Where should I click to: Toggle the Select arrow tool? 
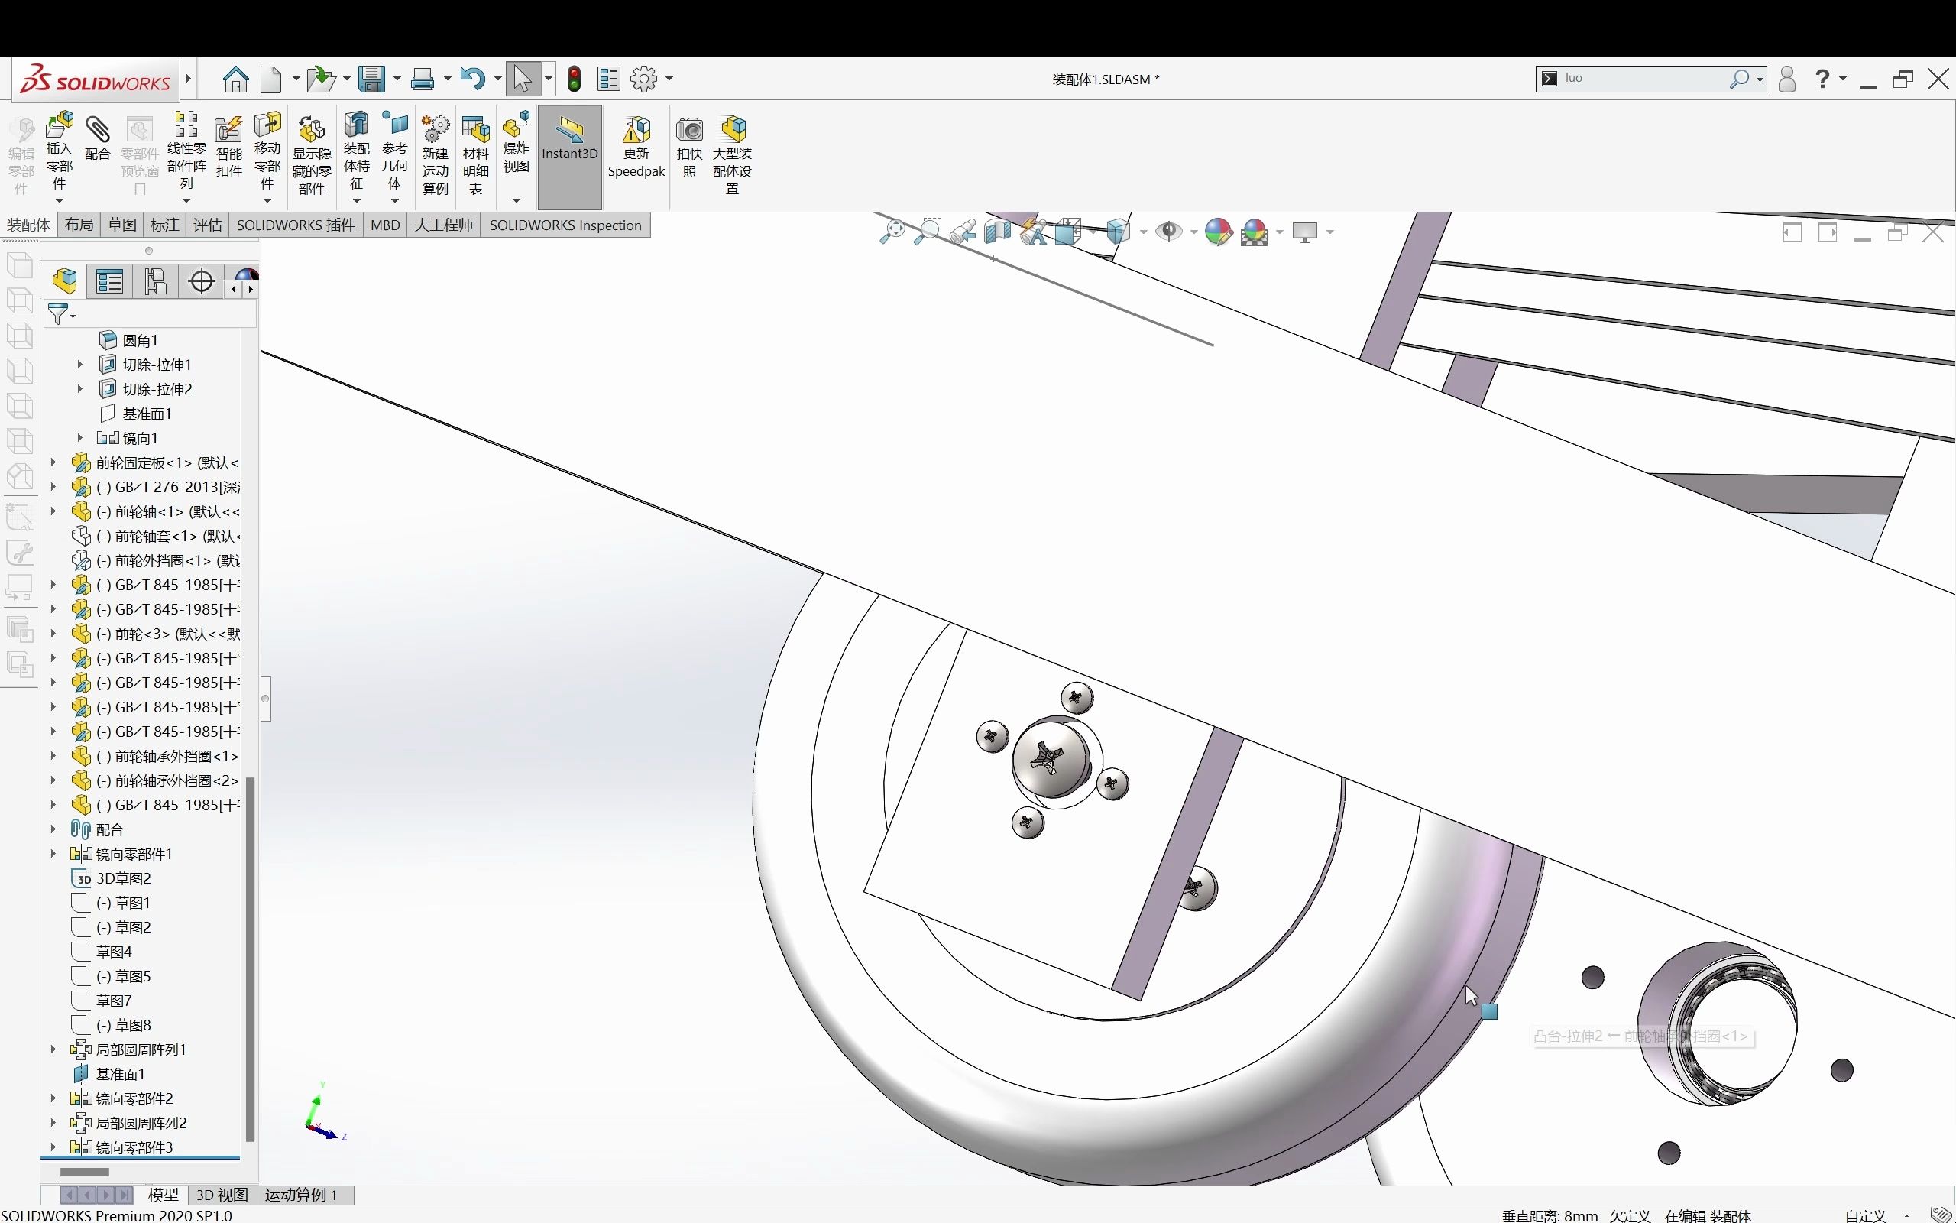pos(522,79)
